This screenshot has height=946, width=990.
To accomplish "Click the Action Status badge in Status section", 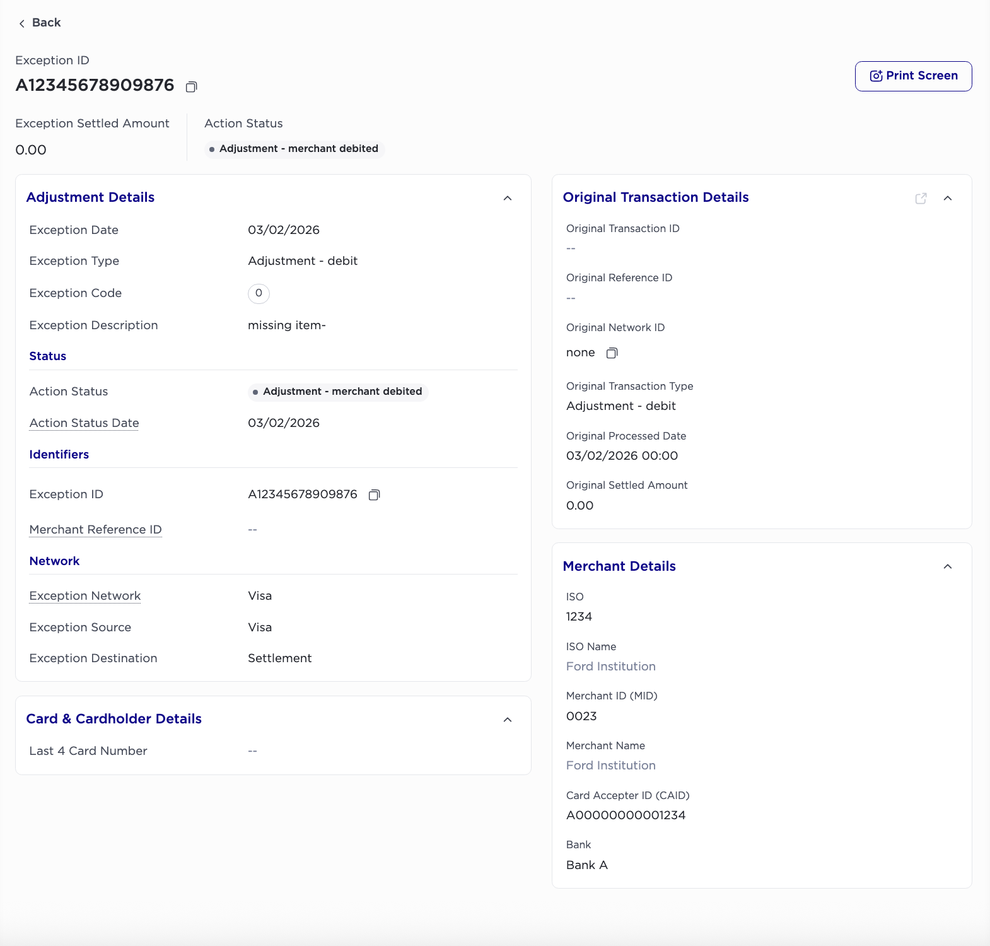I will tap(338, 392).
